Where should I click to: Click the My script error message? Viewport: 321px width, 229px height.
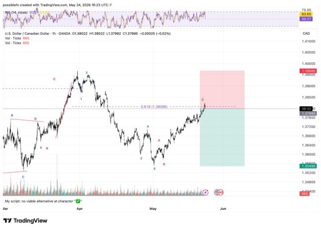coord(43,201)
